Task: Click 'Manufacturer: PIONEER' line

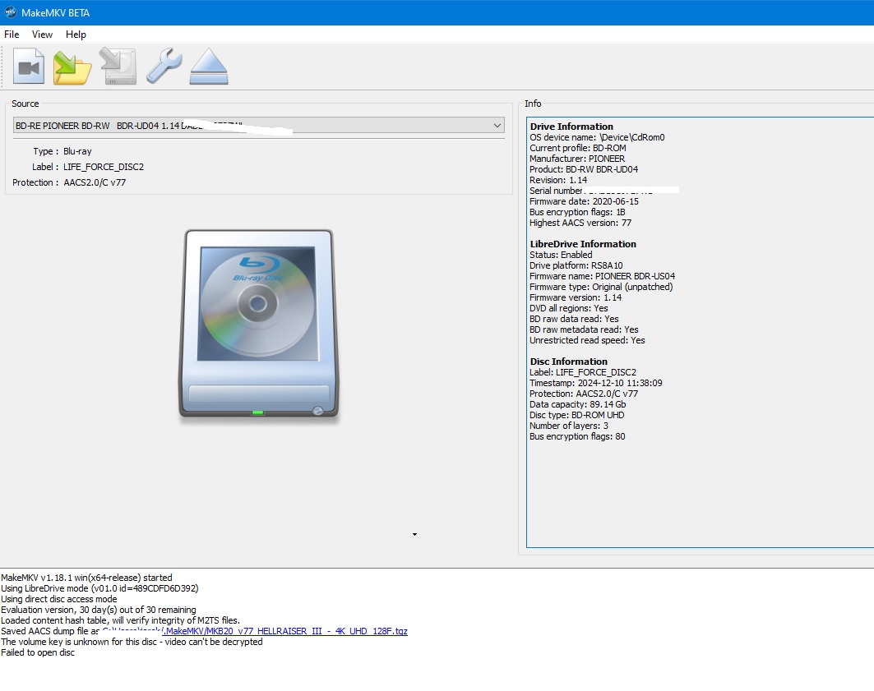Action: click(577, 158)
